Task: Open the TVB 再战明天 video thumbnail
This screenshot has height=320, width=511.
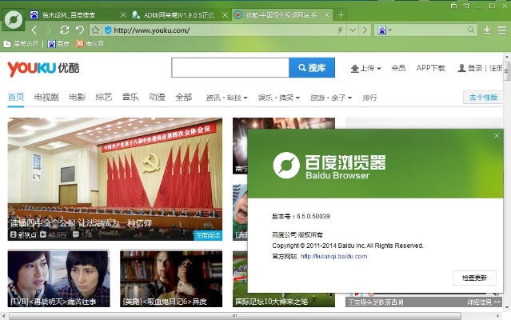Action: point(58,278)
